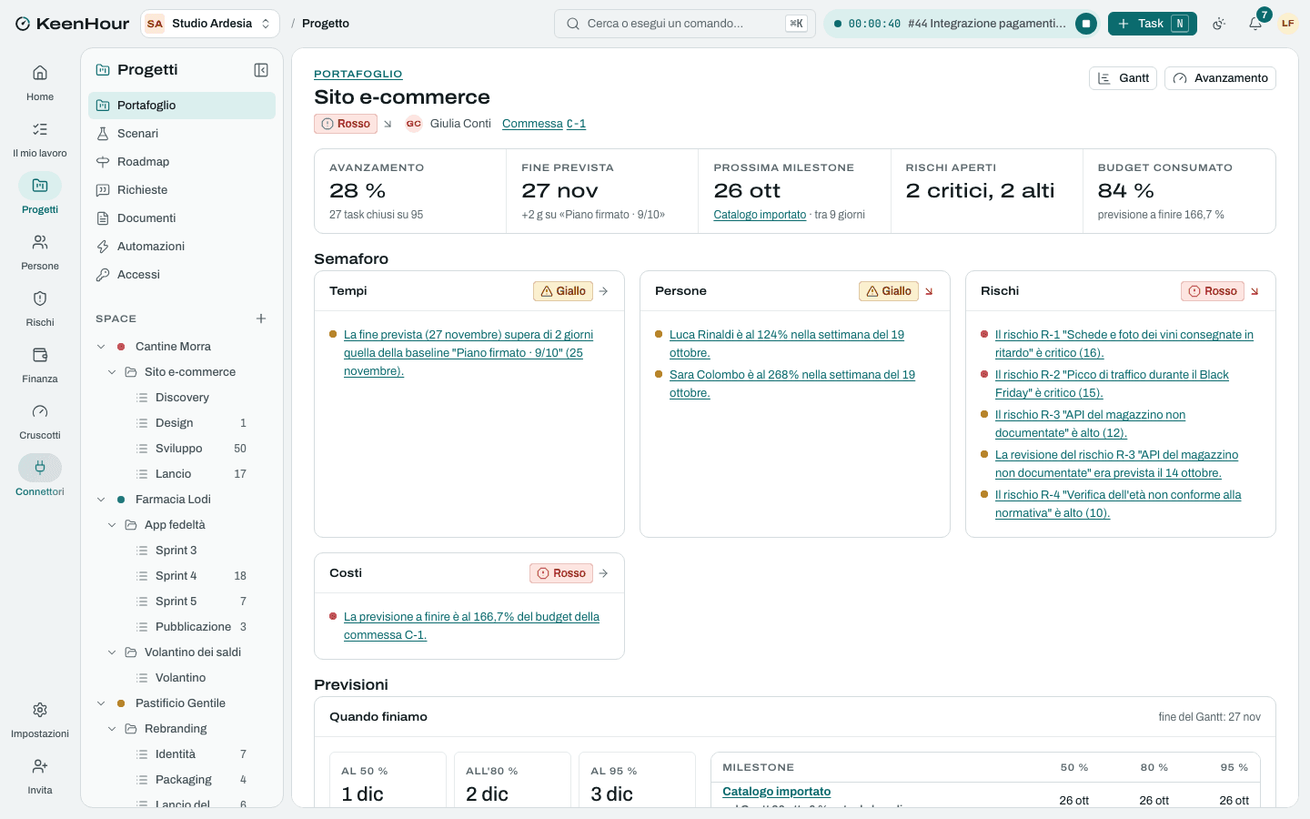
Task: Click the Avanzamento button
Action: (1220, 78)
